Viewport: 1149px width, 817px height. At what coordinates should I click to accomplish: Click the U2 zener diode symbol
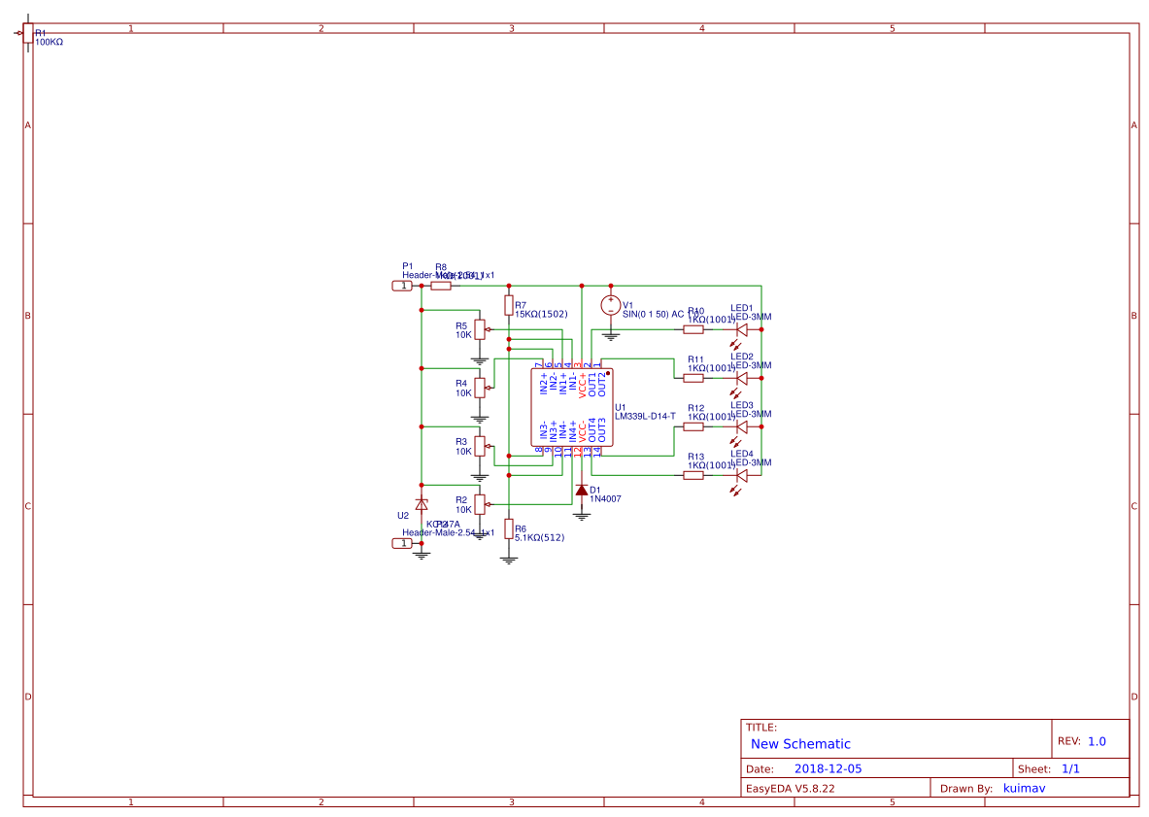[421, 504]
